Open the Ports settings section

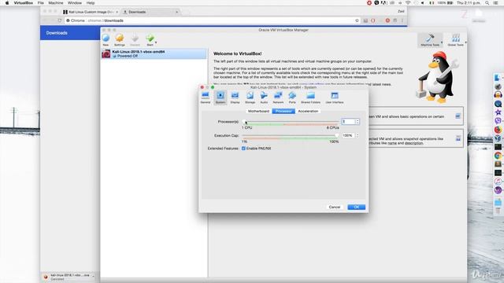coord(292,97)
